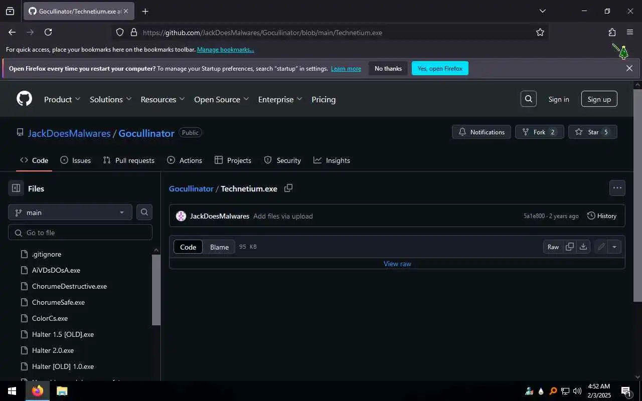Open the main branch selector dropdown
Screen dimensions: 642x401
70,212
